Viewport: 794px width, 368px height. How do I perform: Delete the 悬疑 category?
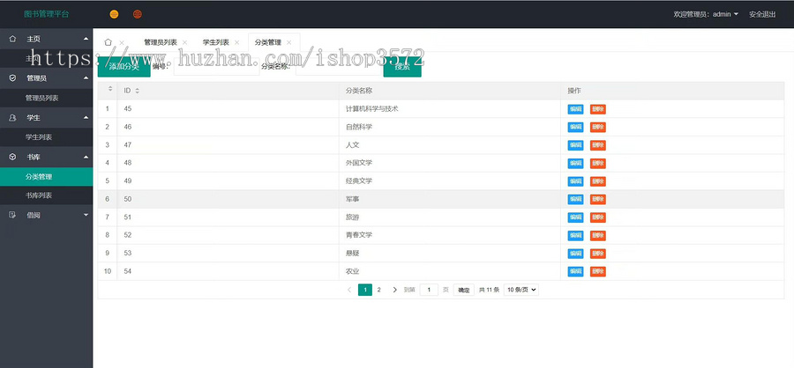(x=597, y=254)
